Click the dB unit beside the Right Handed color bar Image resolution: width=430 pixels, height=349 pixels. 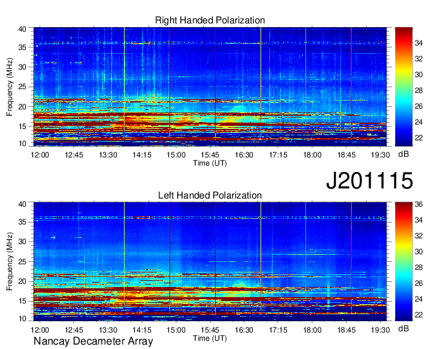point(403,154)
